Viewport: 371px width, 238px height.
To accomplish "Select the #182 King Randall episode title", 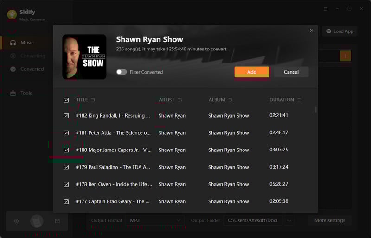I will (113, 116).
